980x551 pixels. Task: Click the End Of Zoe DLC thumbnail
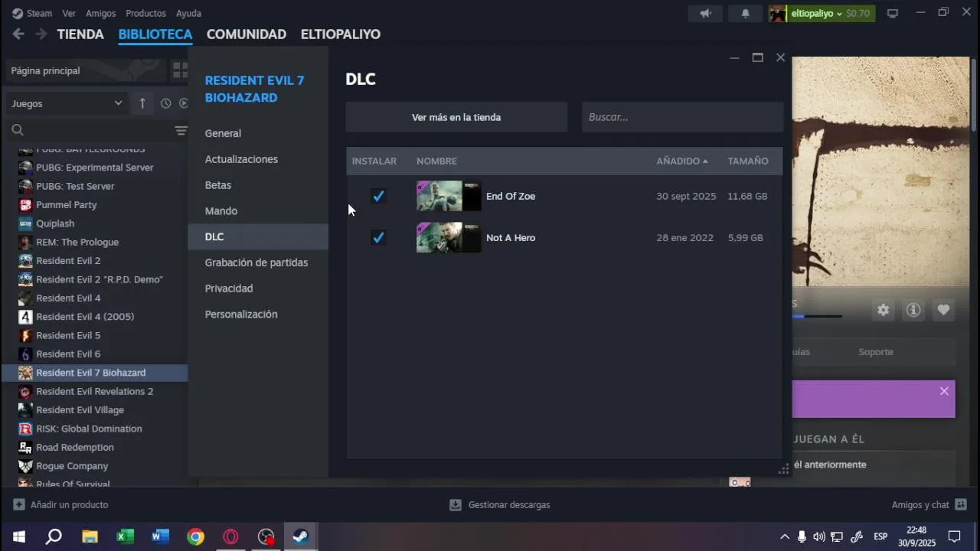pos(449,196)
